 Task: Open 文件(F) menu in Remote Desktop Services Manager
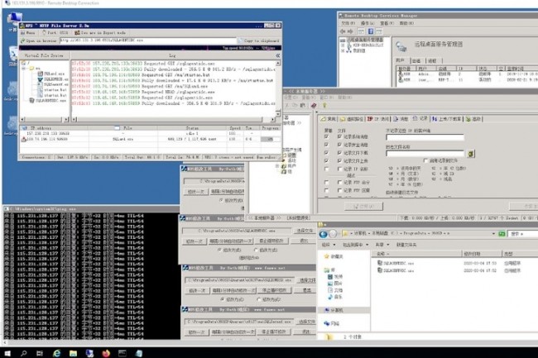pyautogui.click(x=348, y=23)
